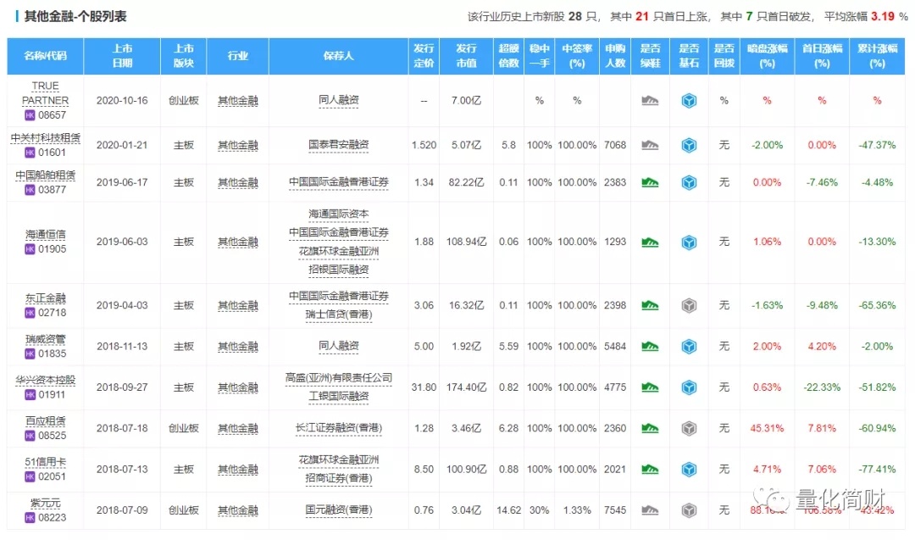This screenshot has width=915, height=540.
Task: Open 海通国际资本 sponsor link
Action: click(x=338, y=214)
